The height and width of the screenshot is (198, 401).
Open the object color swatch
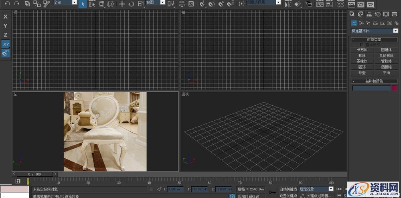(x=394, y=88)
